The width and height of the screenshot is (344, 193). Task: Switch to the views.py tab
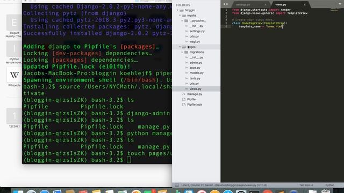click(x=281, y=5)
